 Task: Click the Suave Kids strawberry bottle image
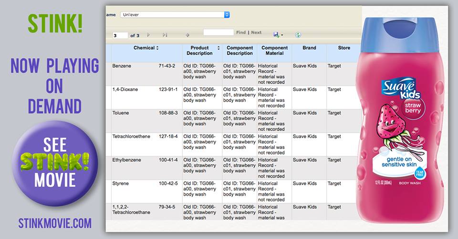pyautogui.click(x=401, y=119)
